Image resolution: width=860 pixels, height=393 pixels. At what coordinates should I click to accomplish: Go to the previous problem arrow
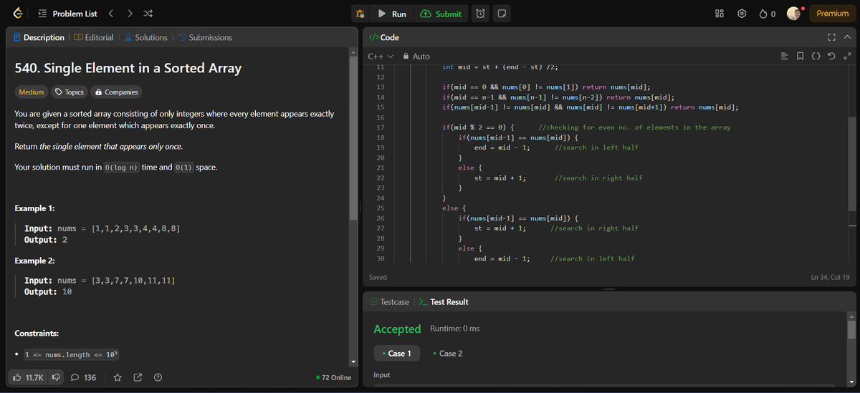111,14
